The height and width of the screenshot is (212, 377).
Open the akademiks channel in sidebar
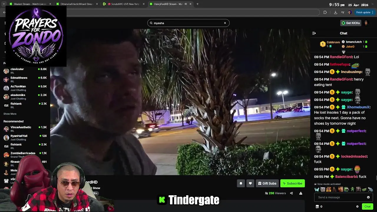25,97
